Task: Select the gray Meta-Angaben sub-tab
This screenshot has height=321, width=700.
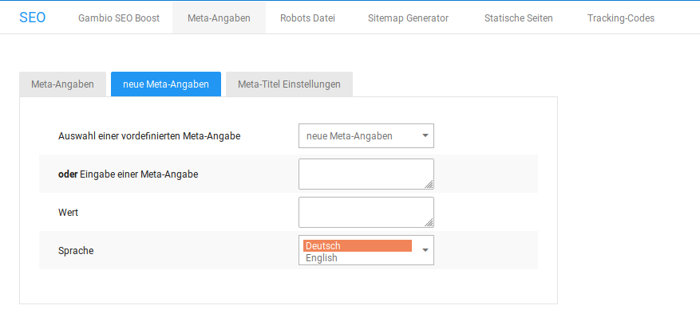Action: 62,84
